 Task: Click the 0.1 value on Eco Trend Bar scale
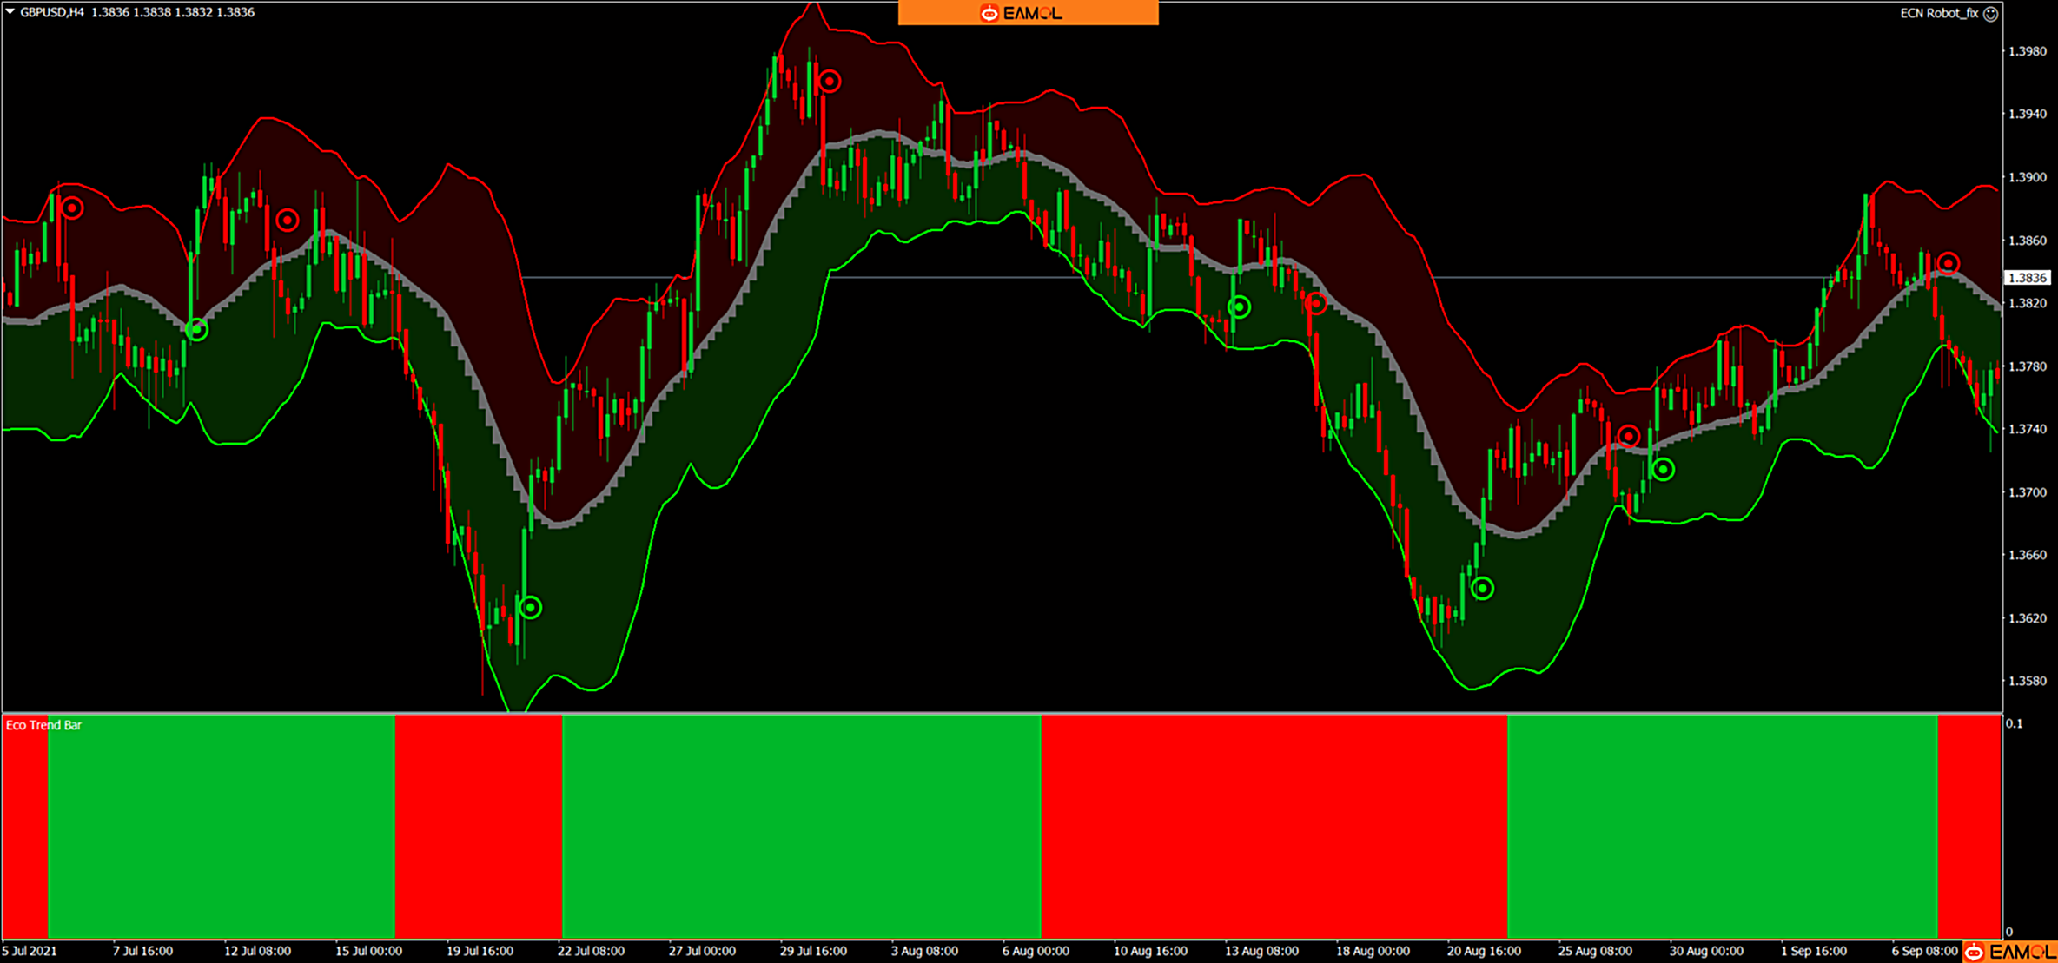[2015, 723]
